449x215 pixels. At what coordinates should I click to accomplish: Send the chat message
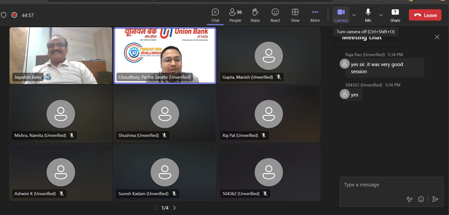435,199
